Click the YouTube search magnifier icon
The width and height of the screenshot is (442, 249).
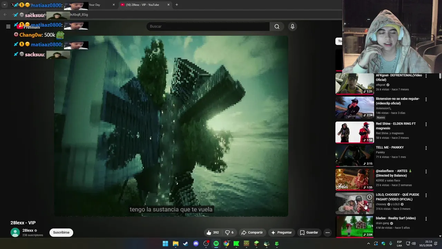click(x=277, y=26)
